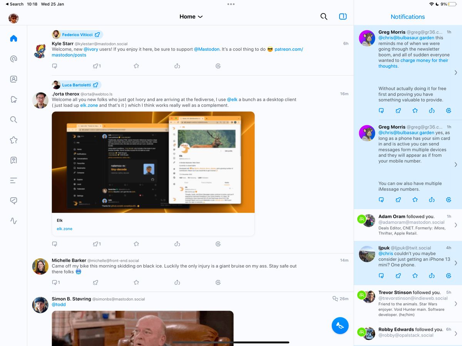Open more actions on Greg Morris's sim card reply
Viewport: 462px width, 346px height.
[449, 200]
